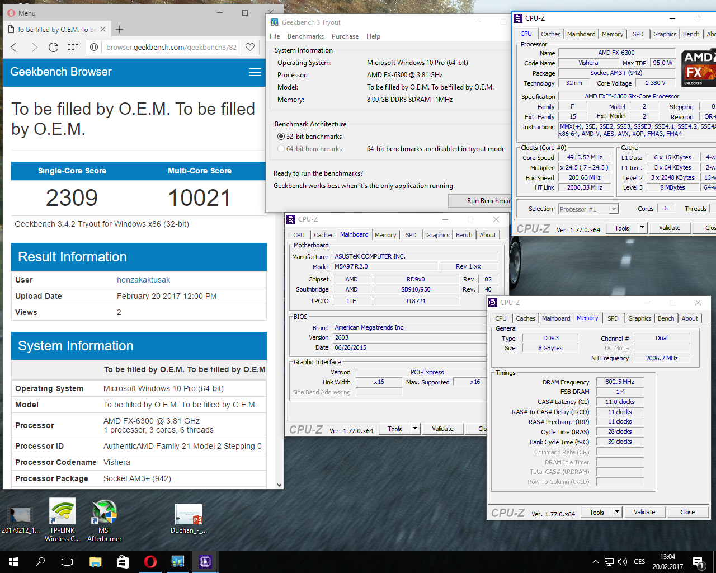Open Action Center notifications
The height and width of the screenshot is (573, 716).
pos(698,562)
